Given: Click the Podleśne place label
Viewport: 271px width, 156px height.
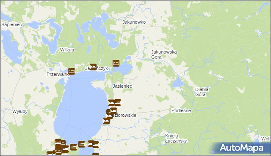Looking at the screenshot, I should pos(181,110).
